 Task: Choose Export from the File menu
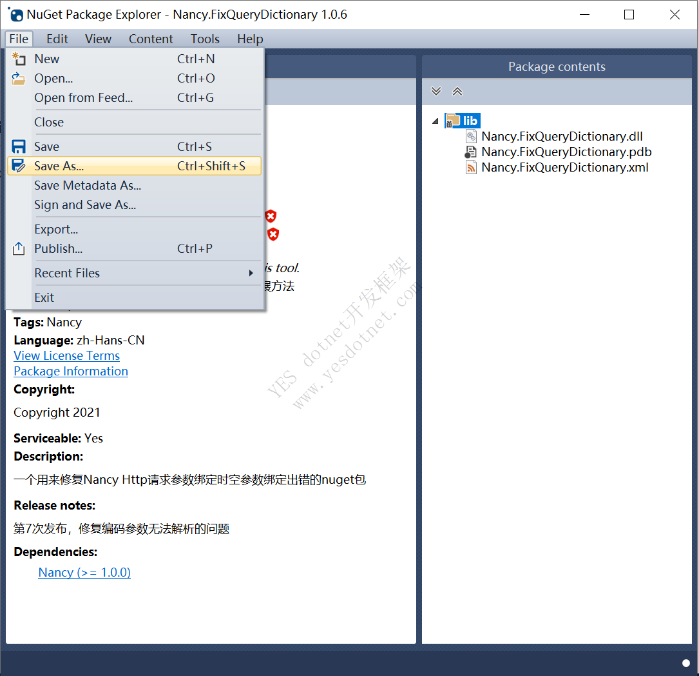pyautogui.click(x=134, y=230)
